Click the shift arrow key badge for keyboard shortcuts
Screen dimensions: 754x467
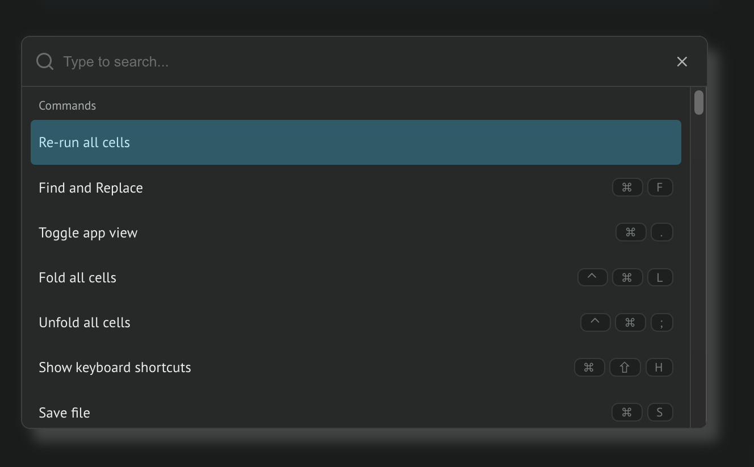tap(625, 367)
